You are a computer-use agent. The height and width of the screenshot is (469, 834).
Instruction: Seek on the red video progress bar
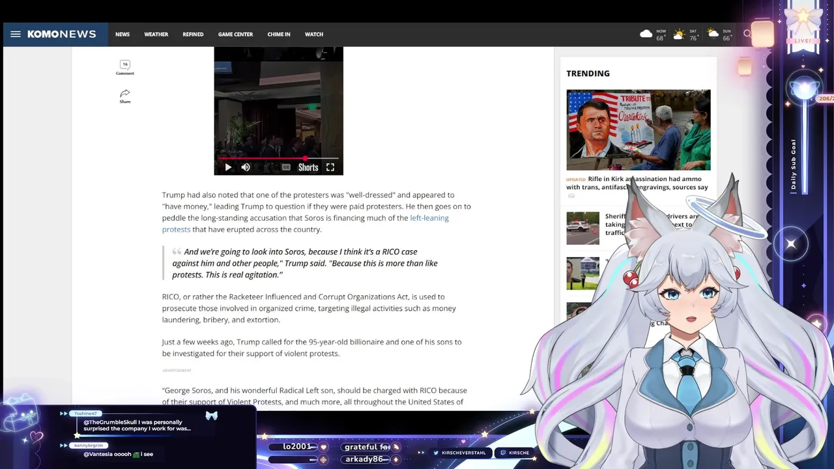click(x=279, y=158)
